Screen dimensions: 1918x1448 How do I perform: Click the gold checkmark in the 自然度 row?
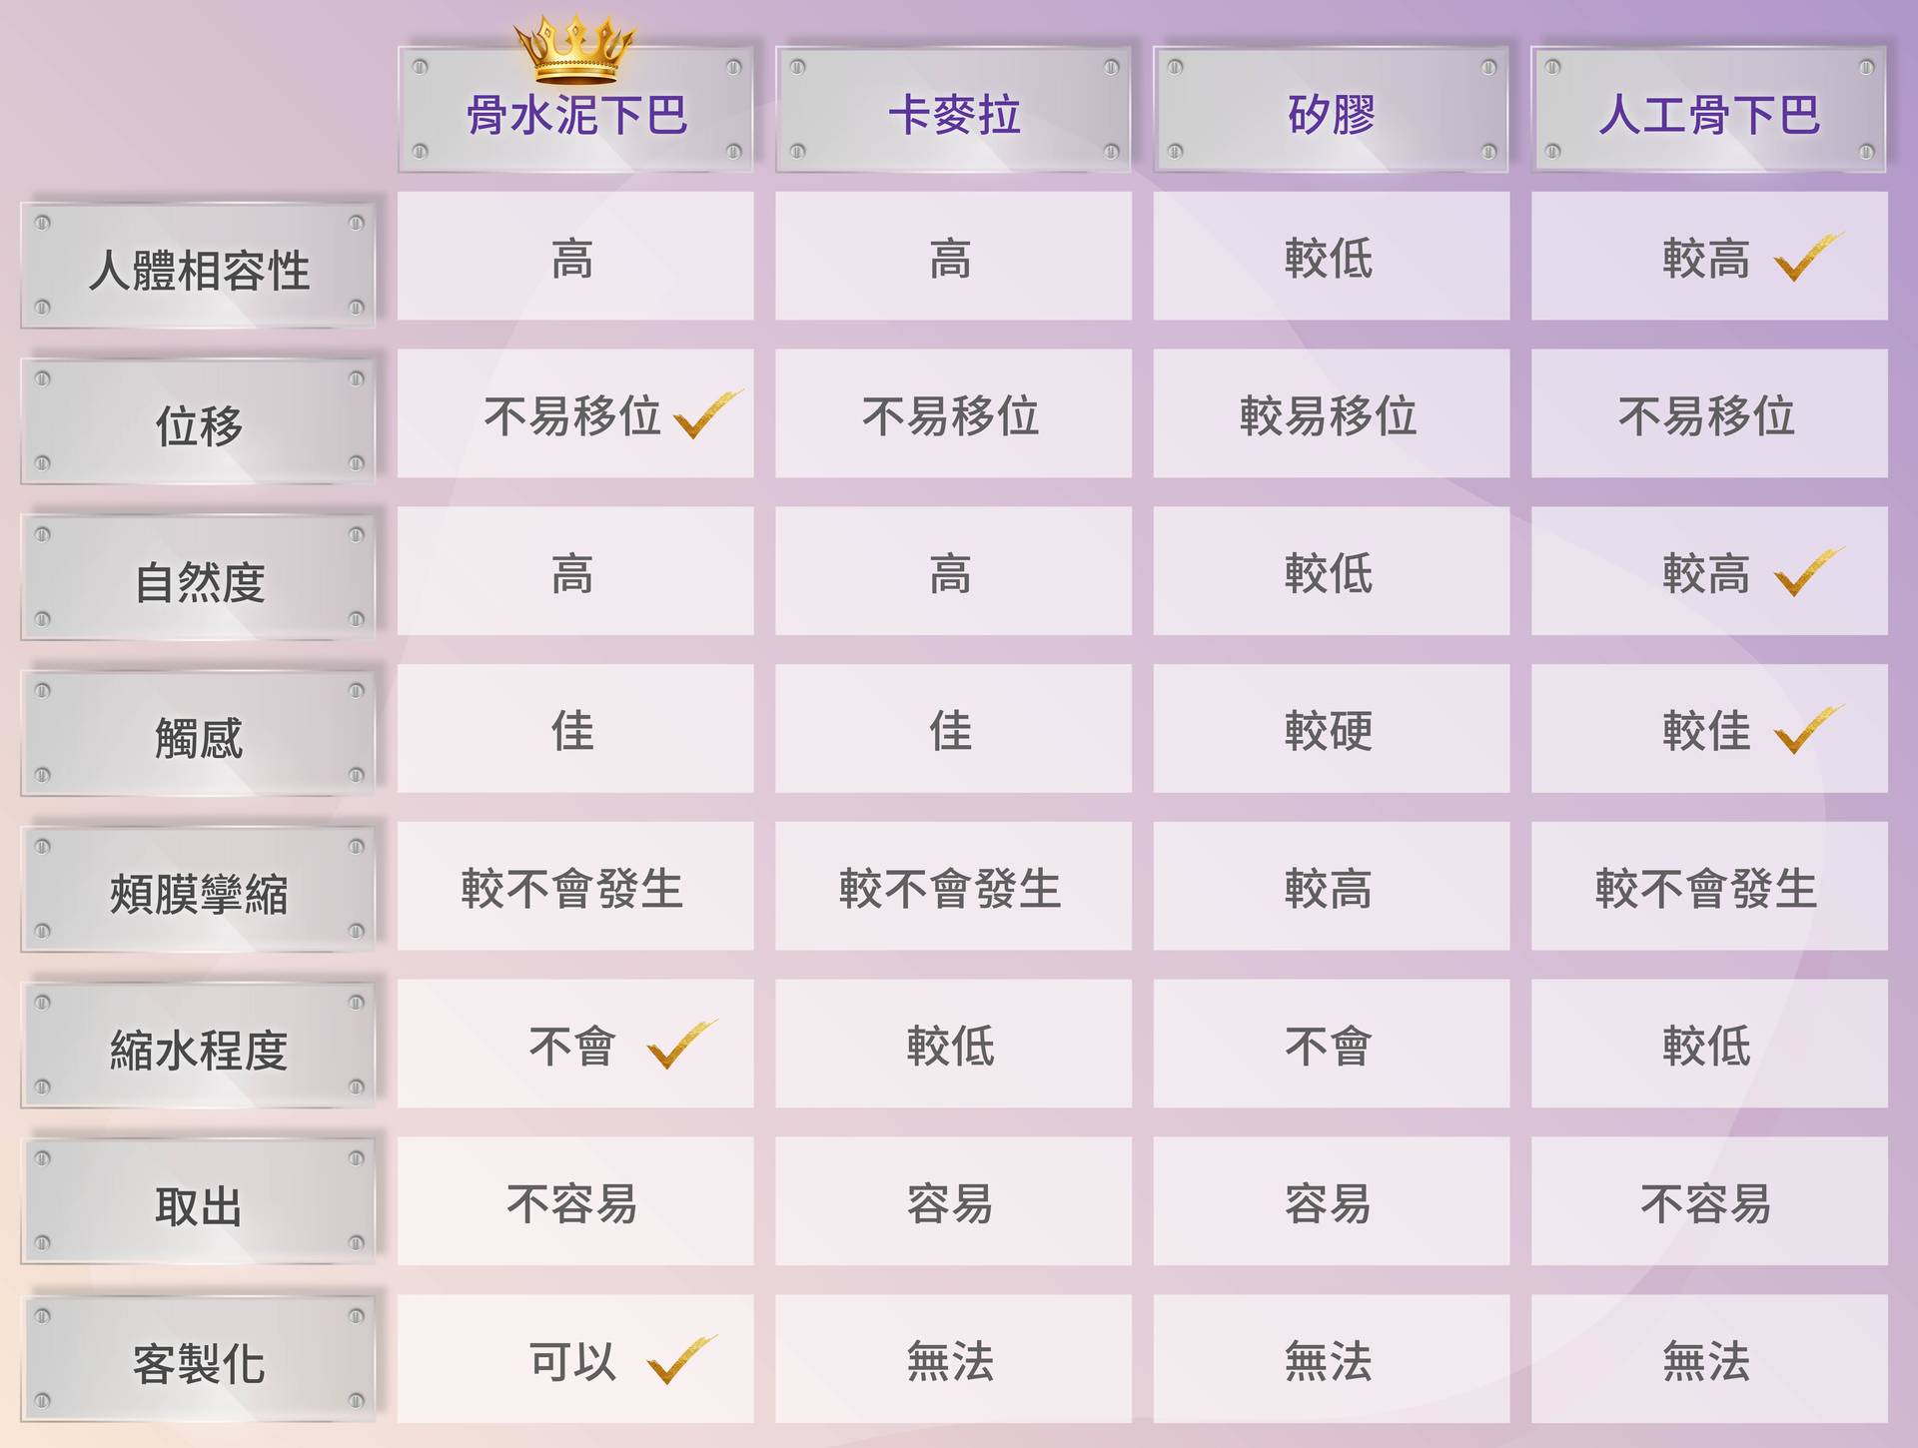[1806, 573]
